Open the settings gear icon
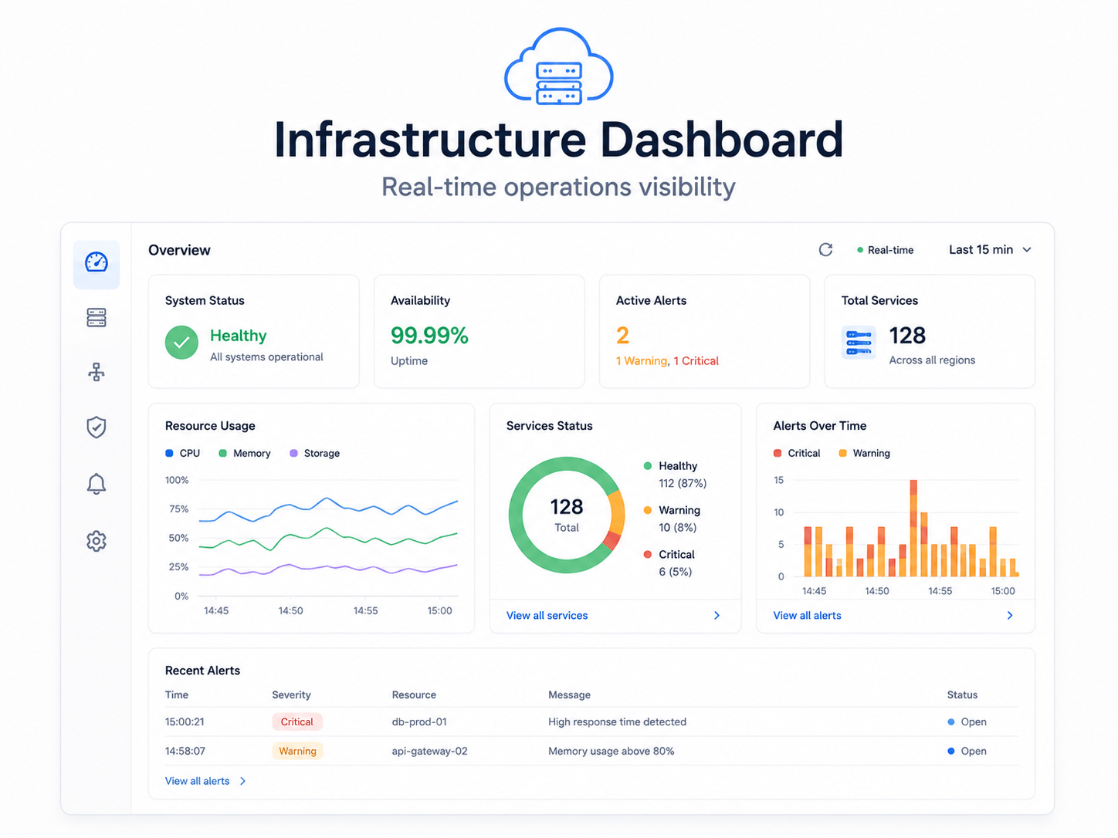 click(x=97, y=541)
